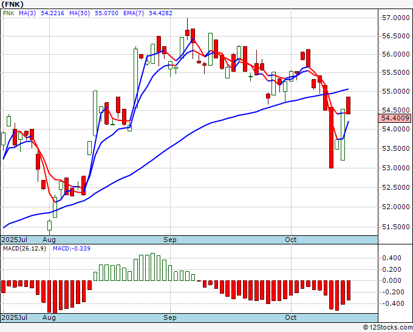Click the 51.5000 price axis label
The height and width of the screenshot is (332, 413).
coord(395,227)
